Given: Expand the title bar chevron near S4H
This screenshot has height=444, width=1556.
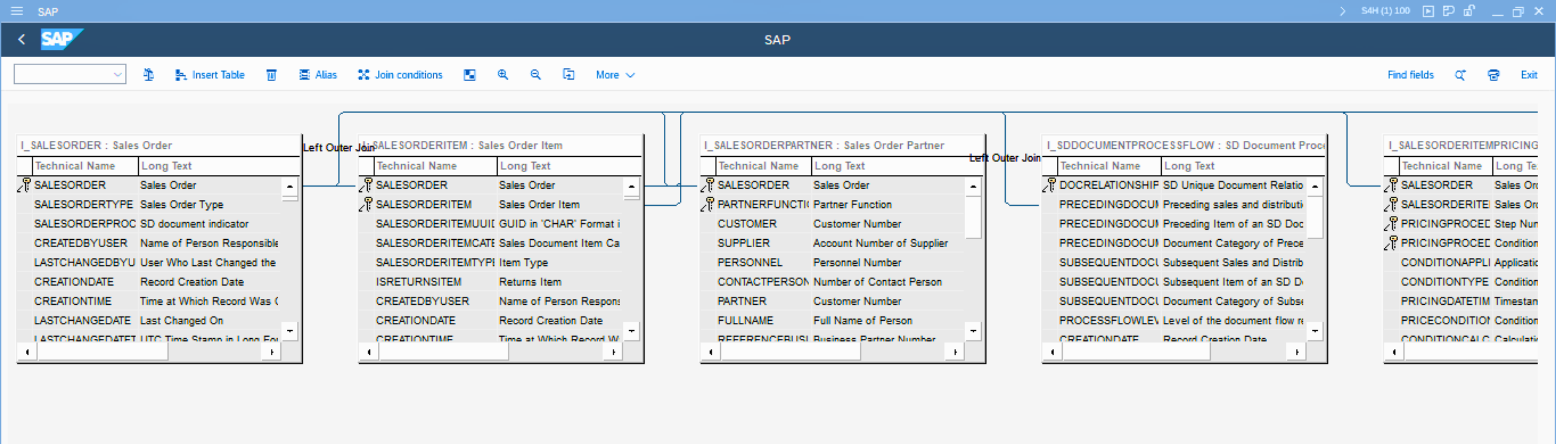Looking at the screenshot, I should click(1342, 11).
